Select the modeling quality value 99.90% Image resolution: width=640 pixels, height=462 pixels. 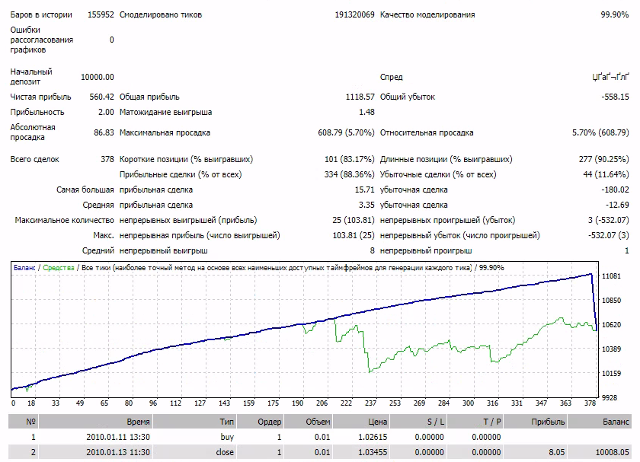point(614,14)
